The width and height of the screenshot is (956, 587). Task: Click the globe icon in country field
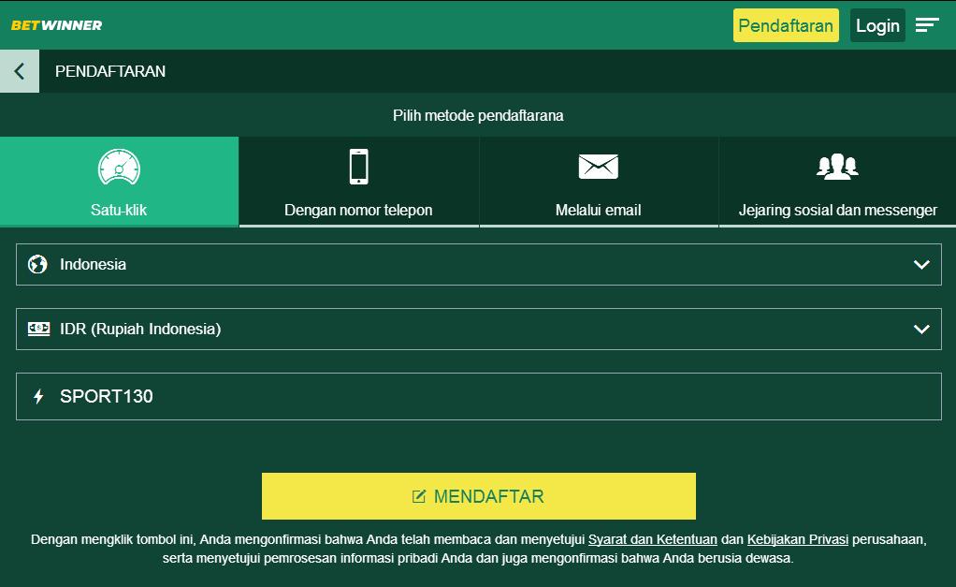coord(37,264)
